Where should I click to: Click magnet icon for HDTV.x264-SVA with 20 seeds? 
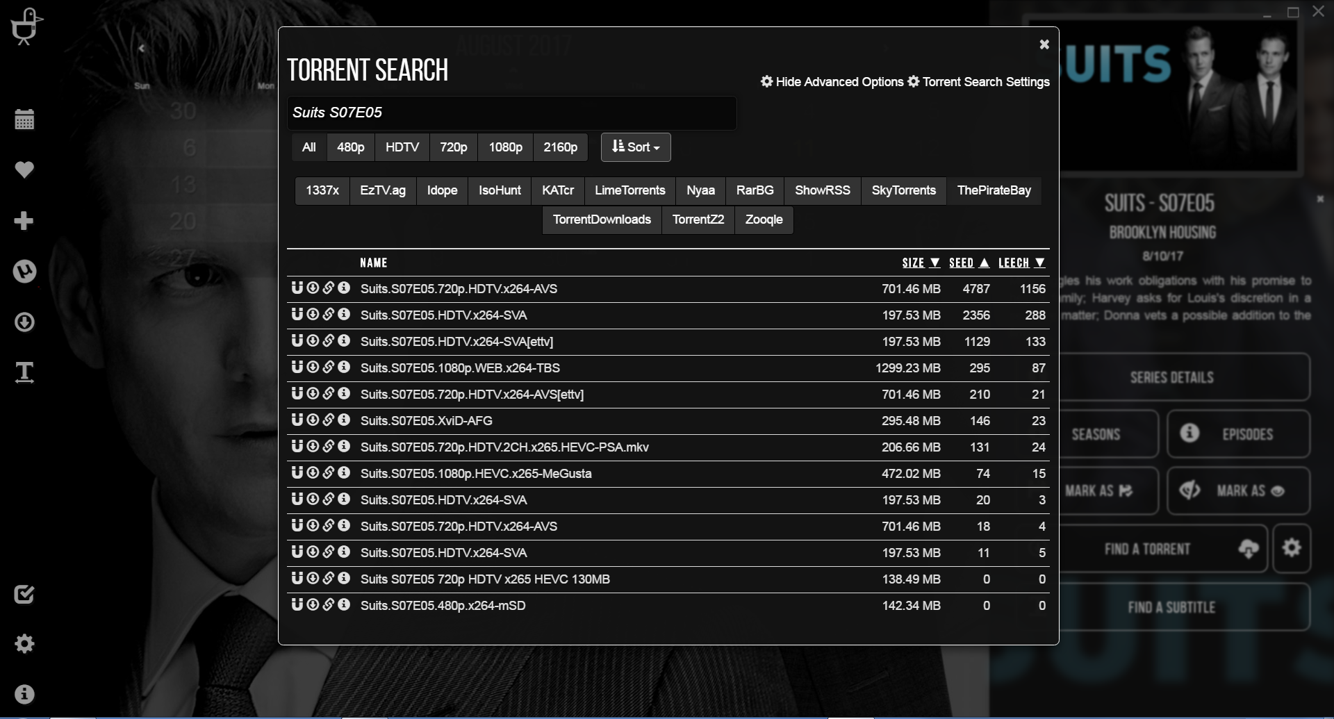(297, 499)
